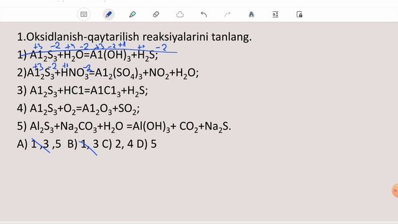Activate the lasso selection tool
This screenshot has height=224, width=398.
click(x=180, y=14)
